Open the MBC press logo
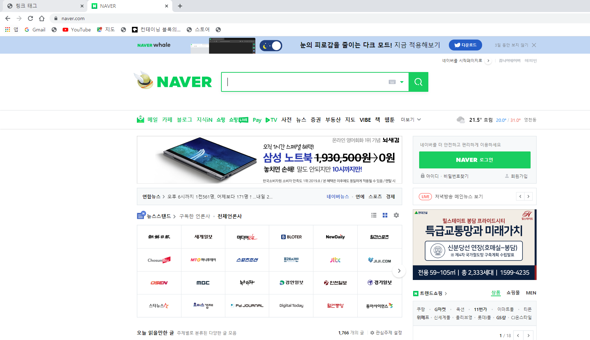 pyautogui.click(x=203, y=283)
